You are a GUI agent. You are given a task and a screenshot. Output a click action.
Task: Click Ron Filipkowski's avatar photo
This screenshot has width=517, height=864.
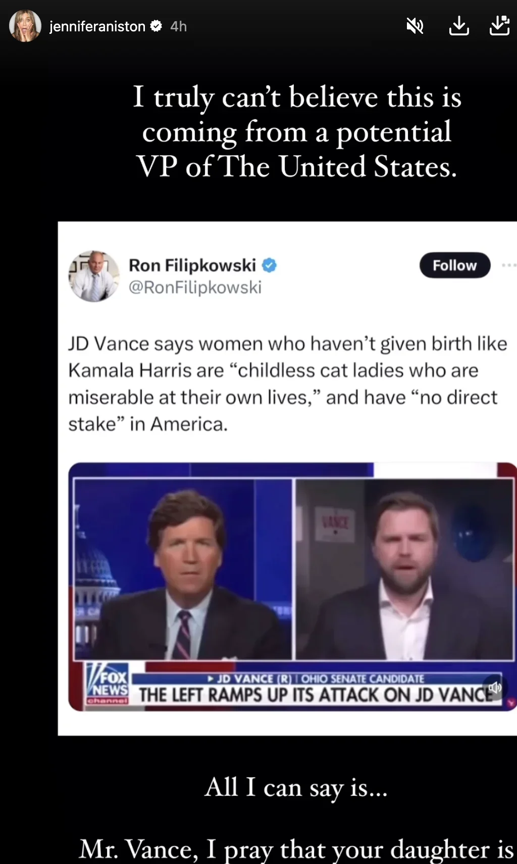[x=94, y=276]
